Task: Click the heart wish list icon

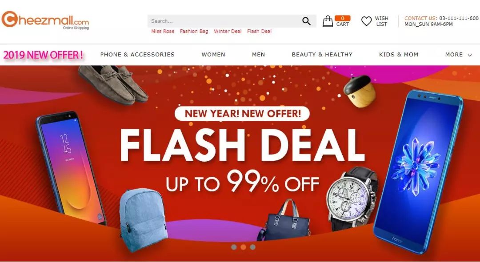Action: pos(366,21)
